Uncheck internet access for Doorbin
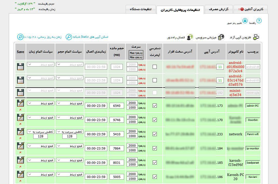The image size is (278, 184). [x=155, y=120]
